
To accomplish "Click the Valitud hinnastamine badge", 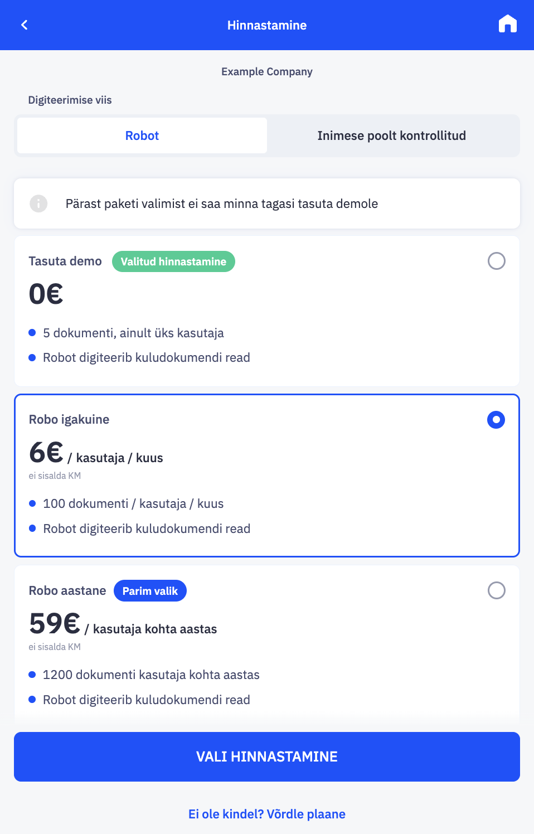I will [x=173, y=261].
